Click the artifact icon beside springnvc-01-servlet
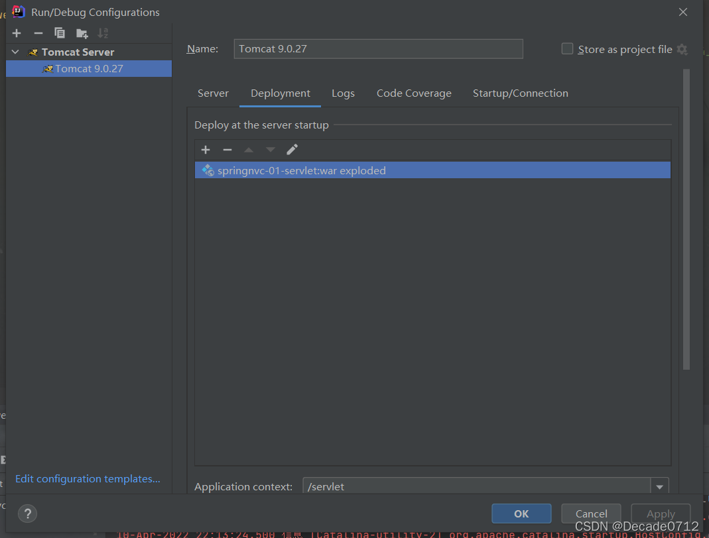The height and width of the screenshot is (538, 709). (208, 170)
